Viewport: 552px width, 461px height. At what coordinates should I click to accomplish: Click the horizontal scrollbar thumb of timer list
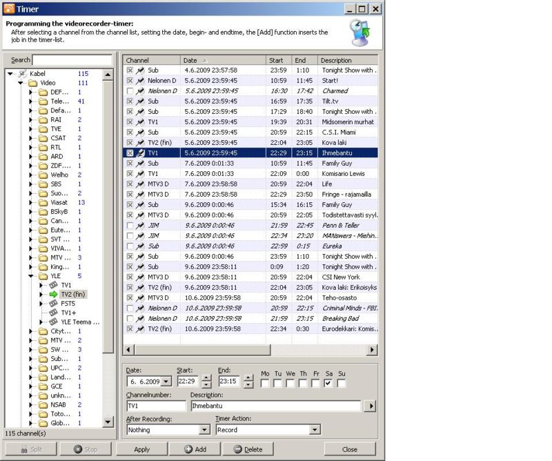coord(202,350)
